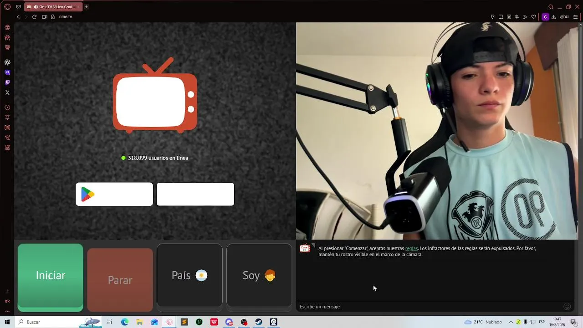The image size is (583, 328).
Task: Open the search tabs magnifier icon
Action: tap(551, 7)
